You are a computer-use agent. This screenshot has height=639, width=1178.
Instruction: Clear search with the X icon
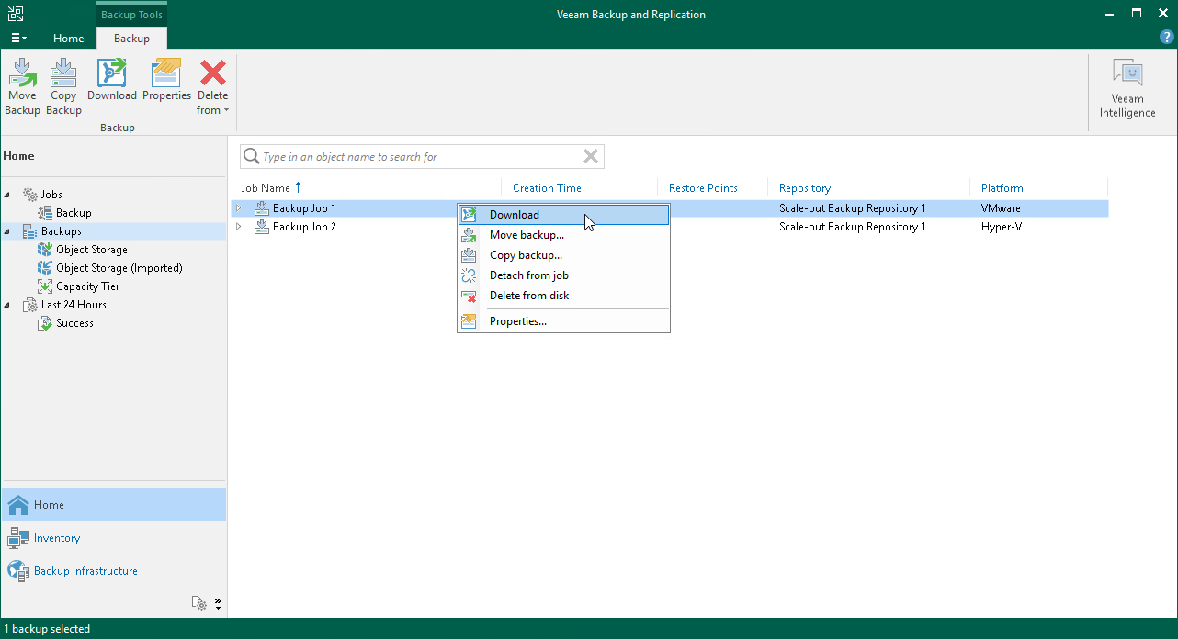(591, 157)
